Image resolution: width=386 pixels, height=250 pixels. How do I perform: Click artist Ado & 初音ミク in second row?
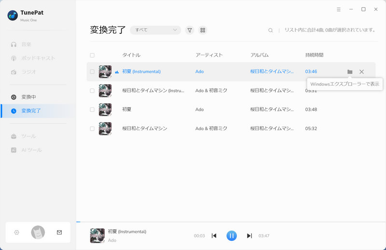211,90
